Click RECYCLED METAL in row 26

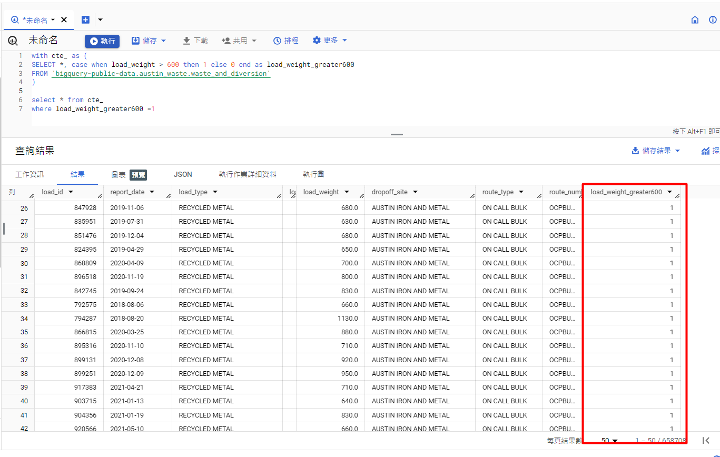coord(206,208)
